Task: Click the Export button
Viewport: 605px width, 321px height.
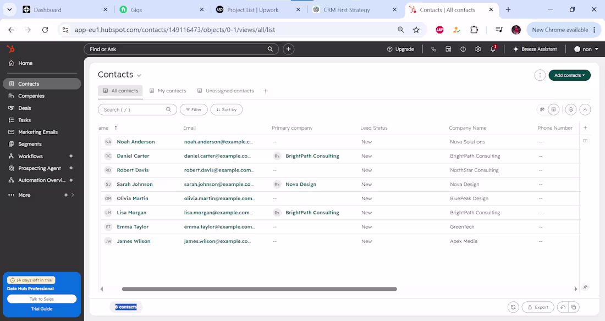Action: pyautogui.click(x=538, y=307)
